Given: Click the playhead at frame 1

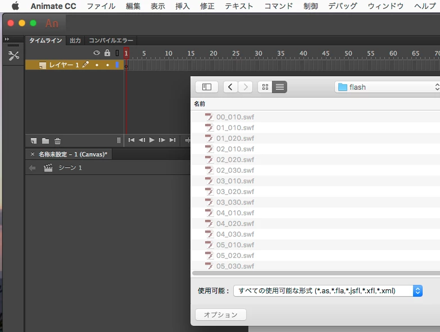Looking at the screenshot, I should pyautogui.click(x=126, y=53).
